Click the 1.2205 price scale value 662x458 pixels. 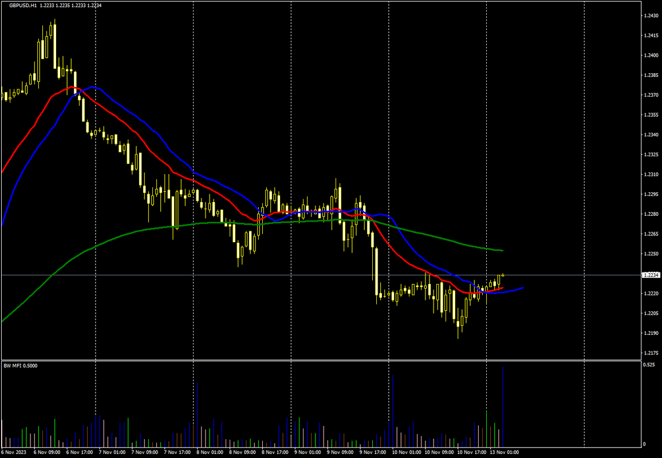point(651,313)
